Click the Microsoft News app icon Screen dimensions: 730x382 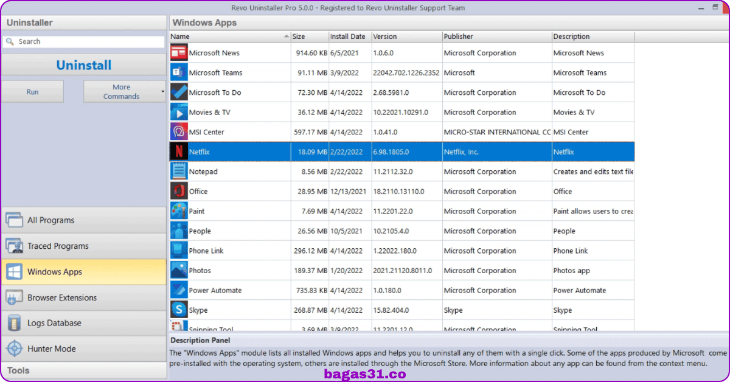coord(179,52)
